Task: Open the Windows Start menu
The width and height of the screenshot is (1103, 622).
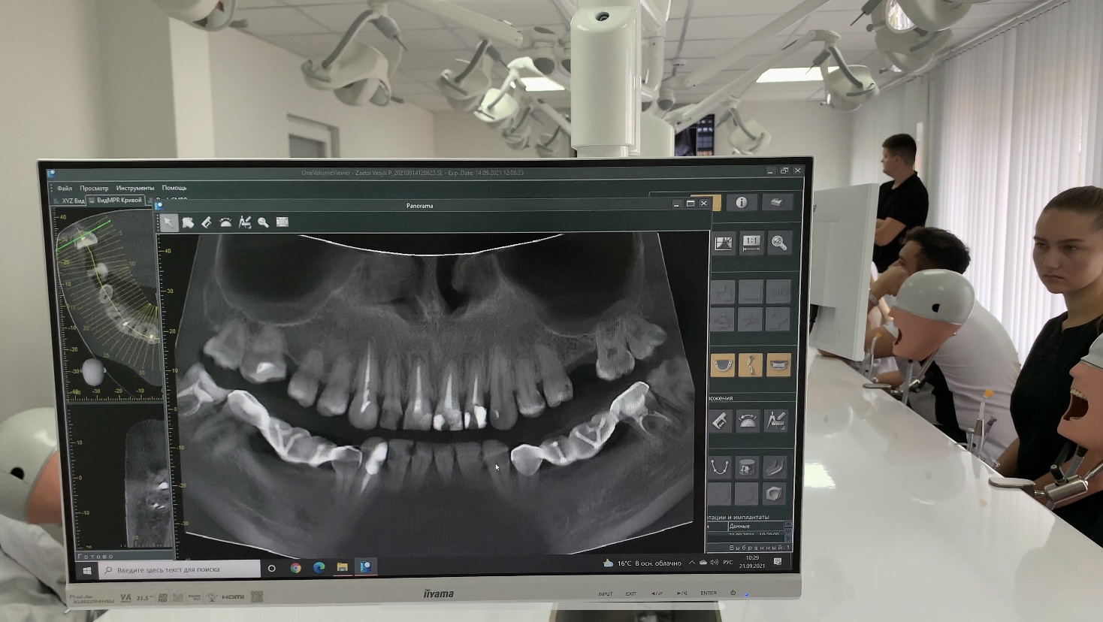Action: (86, 571)
